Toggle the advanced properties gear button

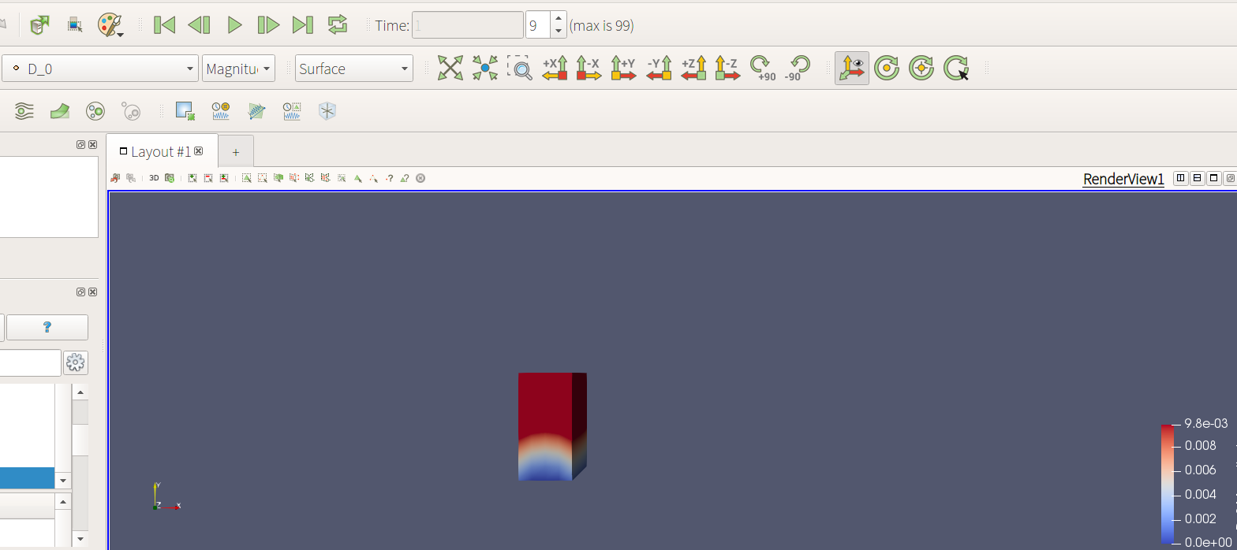click(x=76, y=362)
